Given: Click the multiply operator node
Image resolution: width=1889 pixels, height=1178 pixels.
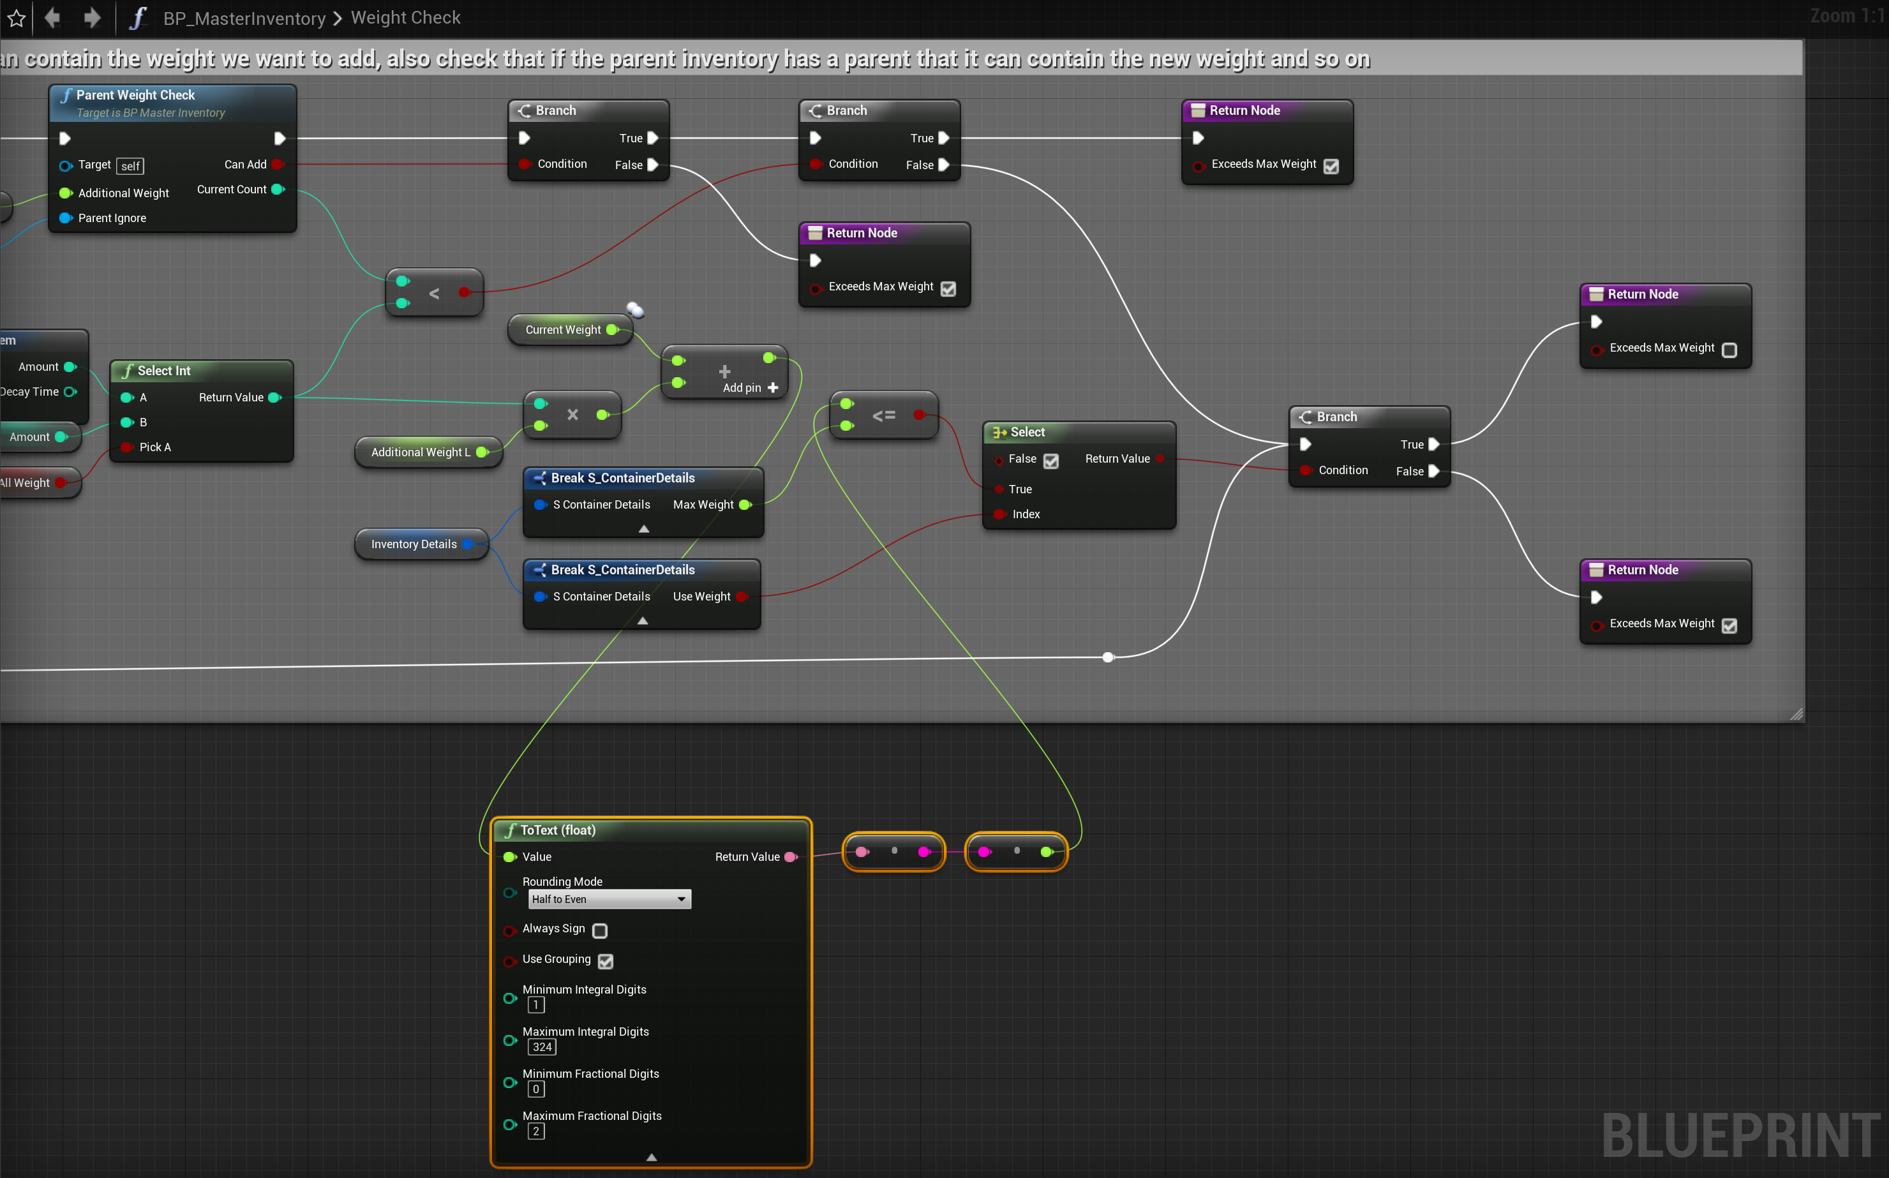Looking at the screenshot, I should pos(572,415).
